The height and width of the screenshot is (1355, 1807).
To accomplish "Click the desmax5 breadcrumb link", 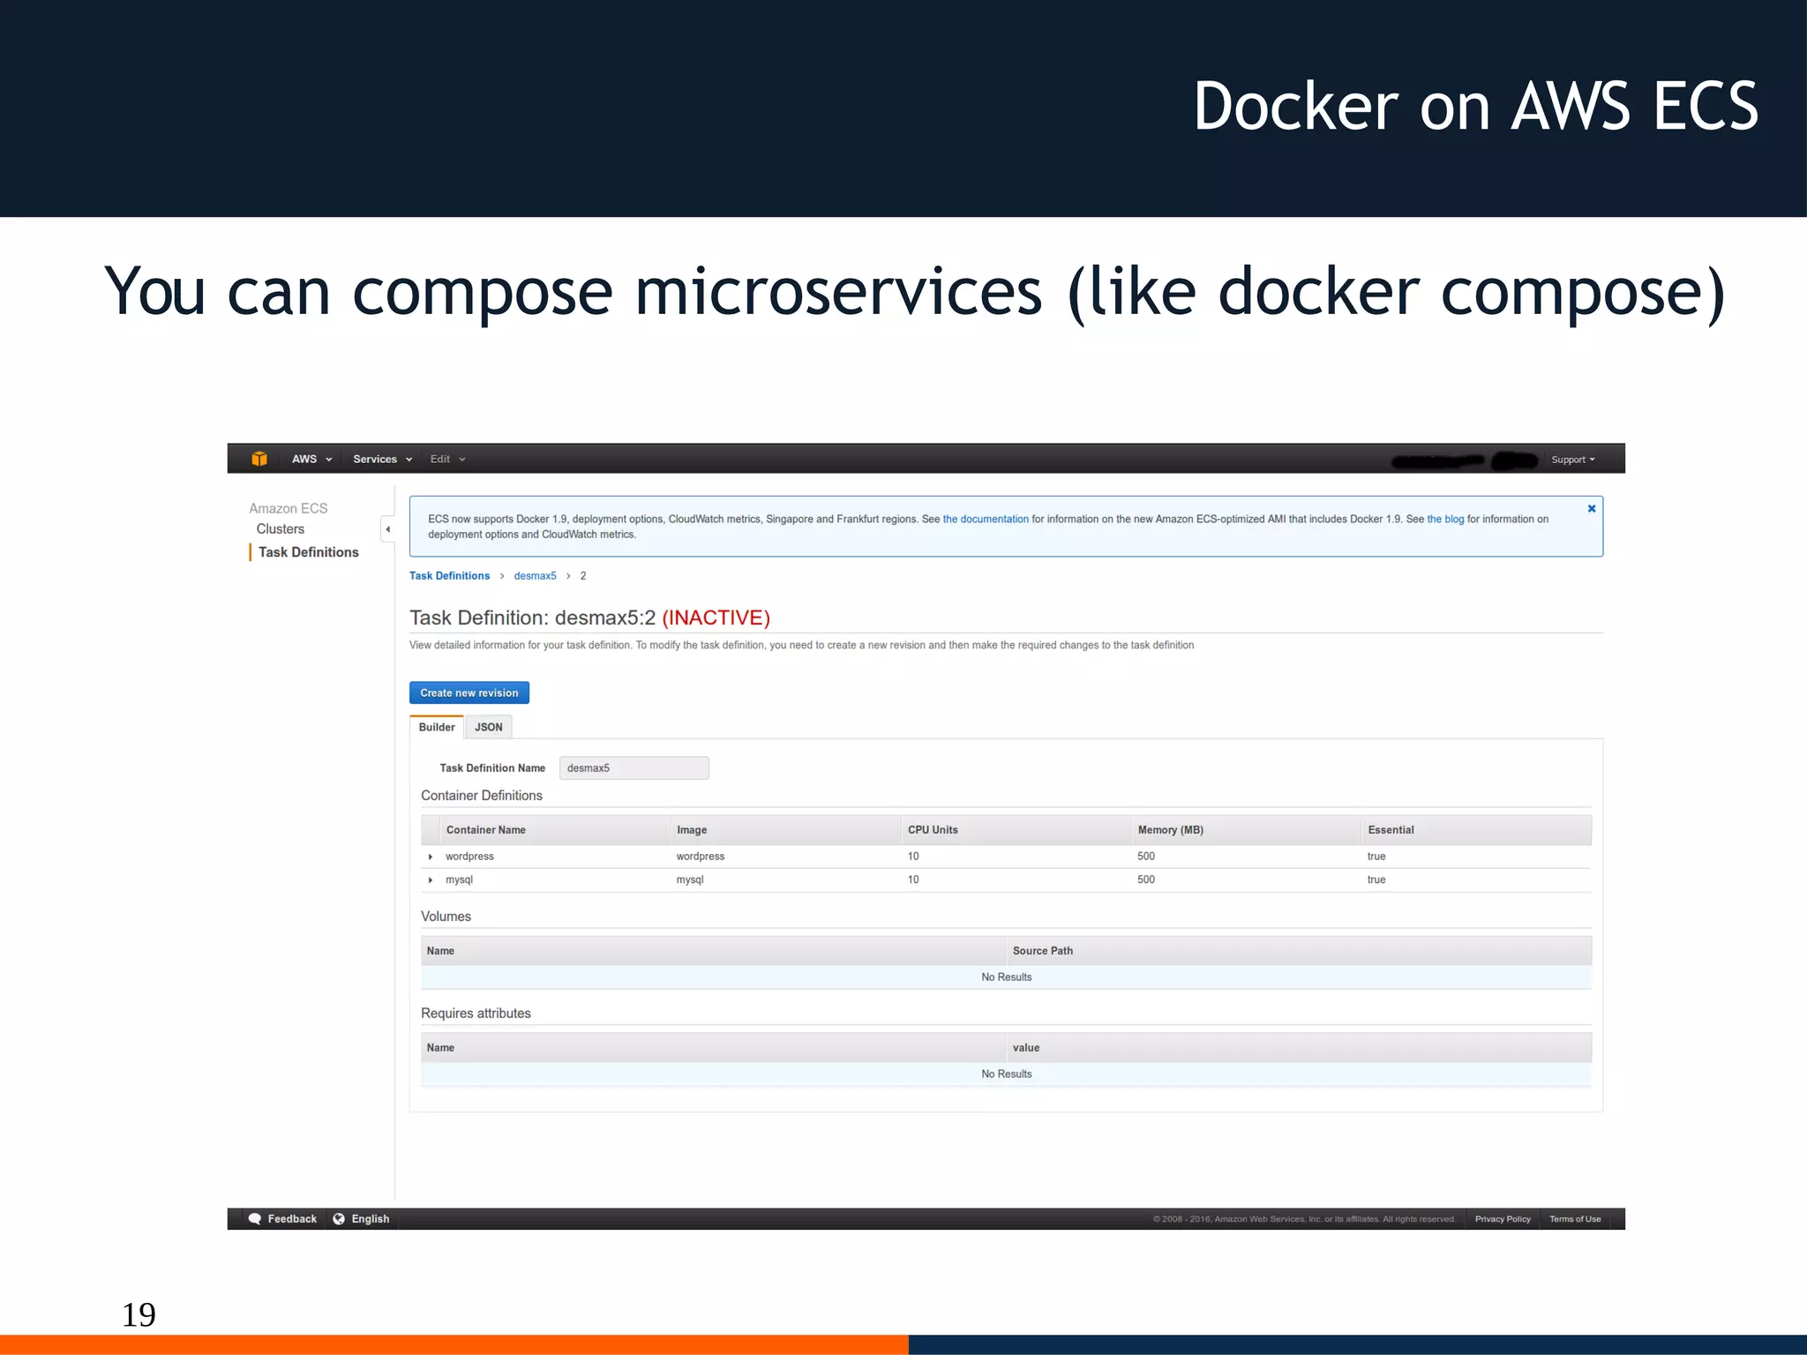I will (x=535, y=576).
